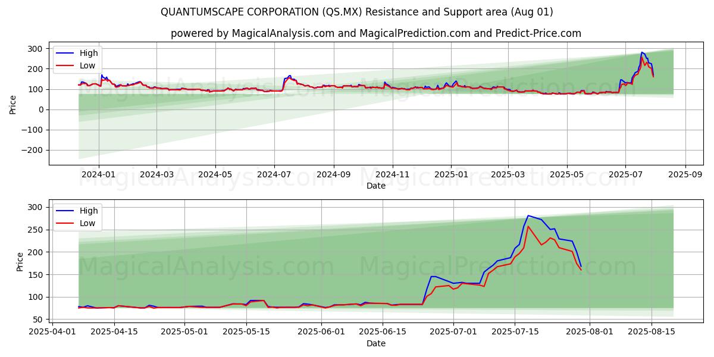The width and height of the screenshot is (714, 357).
Task: Click the −100 price axis tick
Action: (x=33, y=130)
